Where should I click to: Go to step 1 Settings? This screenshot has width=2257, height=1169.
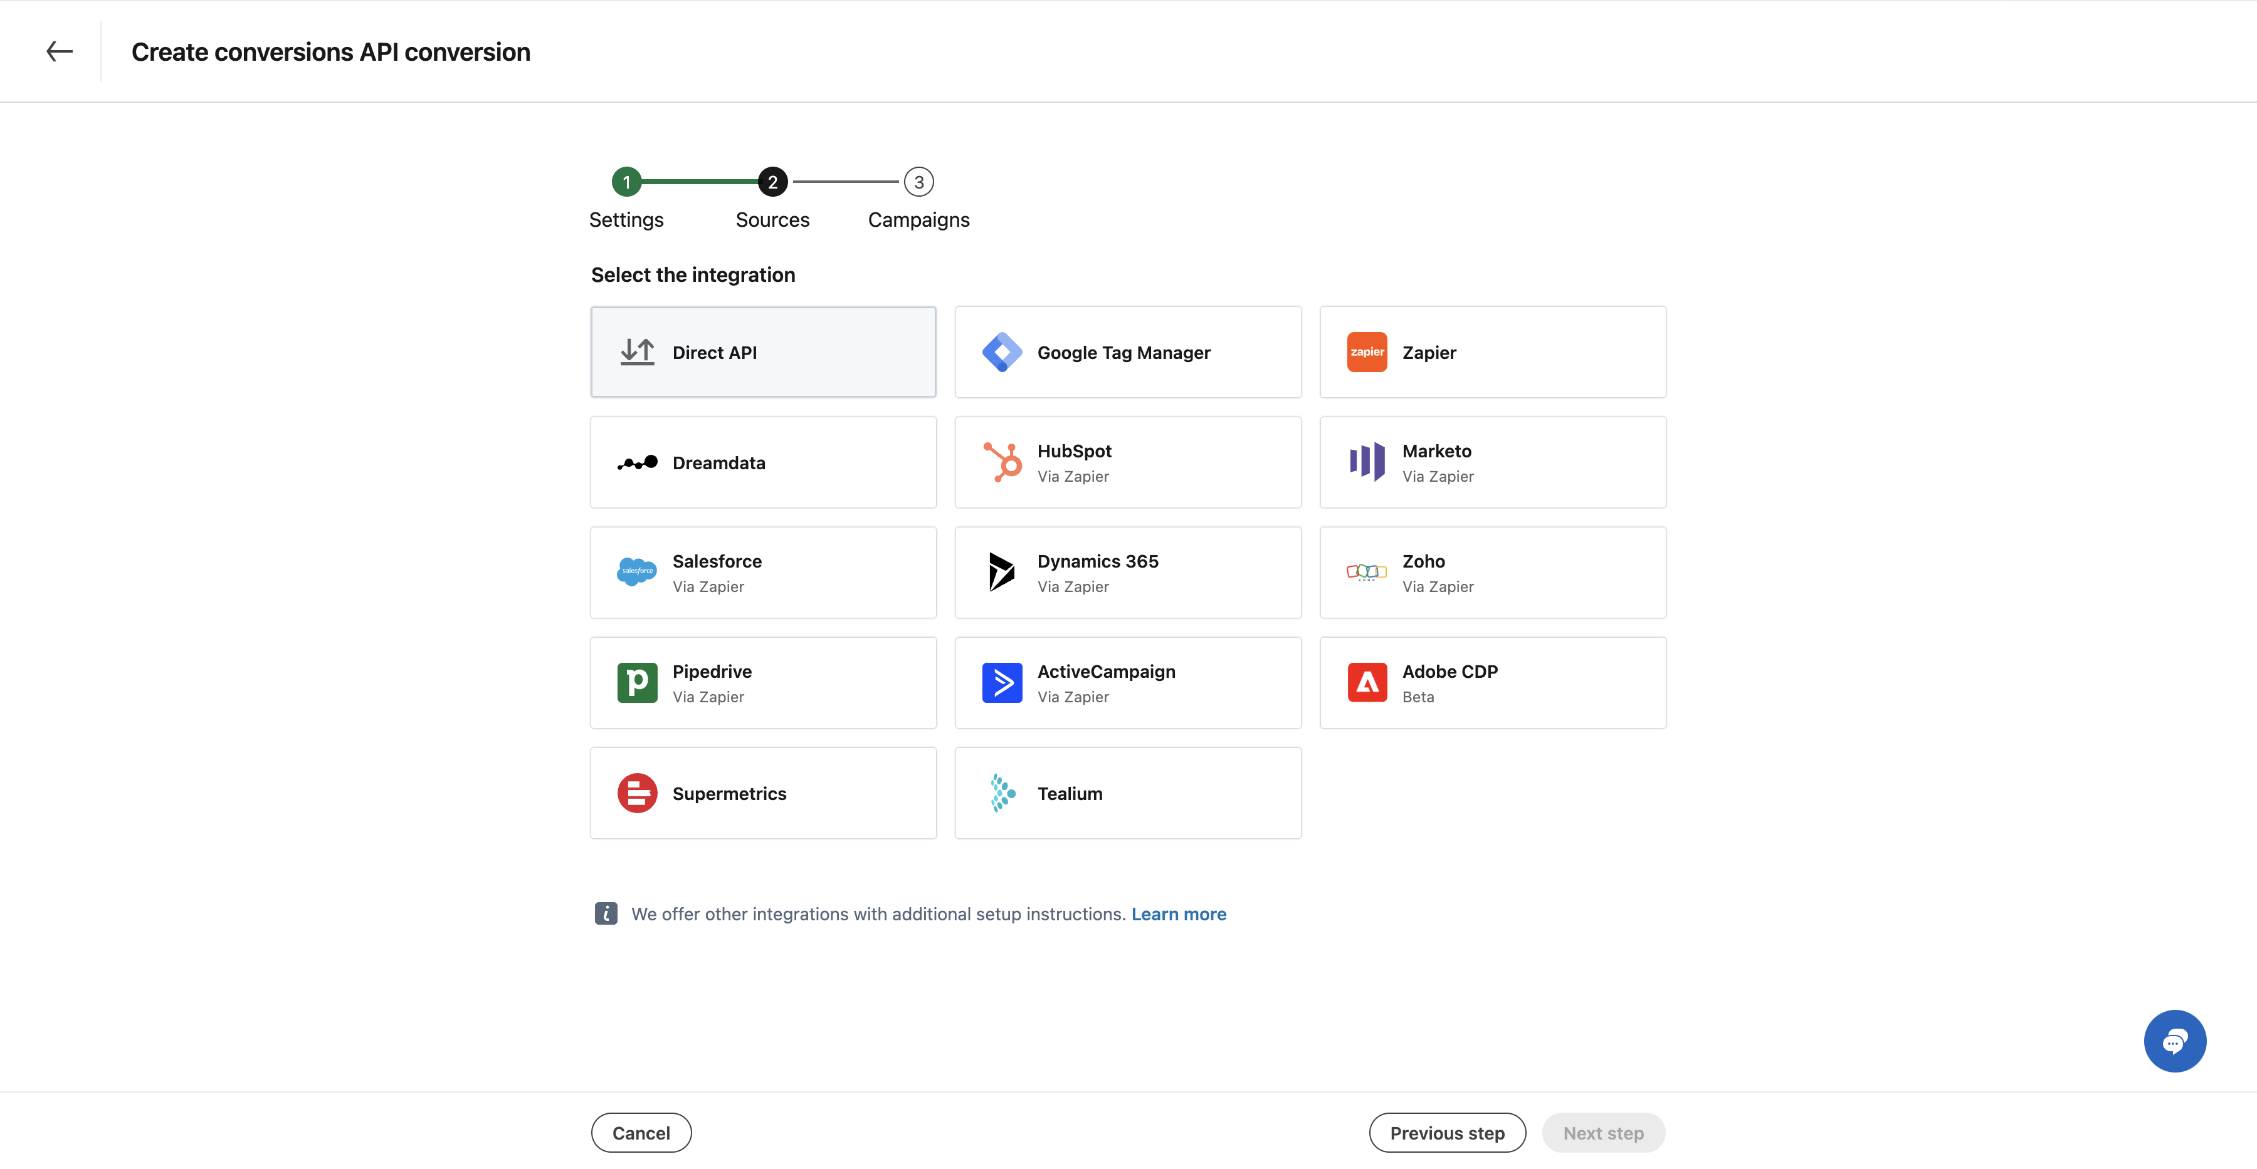(x=626, y=182)
